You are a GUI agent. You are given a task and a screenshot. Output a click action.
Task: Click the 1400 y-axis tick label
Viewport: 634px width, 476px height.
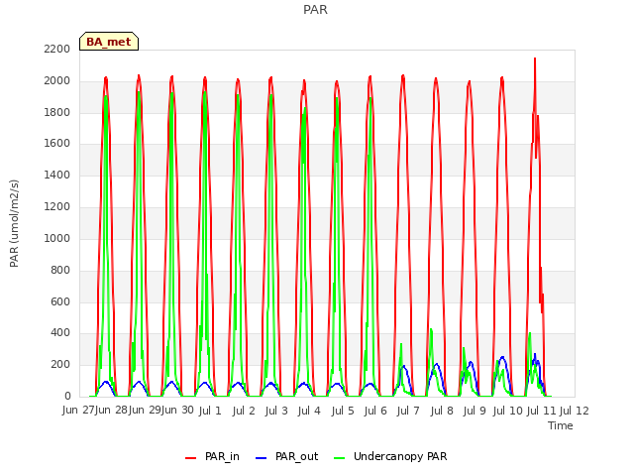click(57, 175)
